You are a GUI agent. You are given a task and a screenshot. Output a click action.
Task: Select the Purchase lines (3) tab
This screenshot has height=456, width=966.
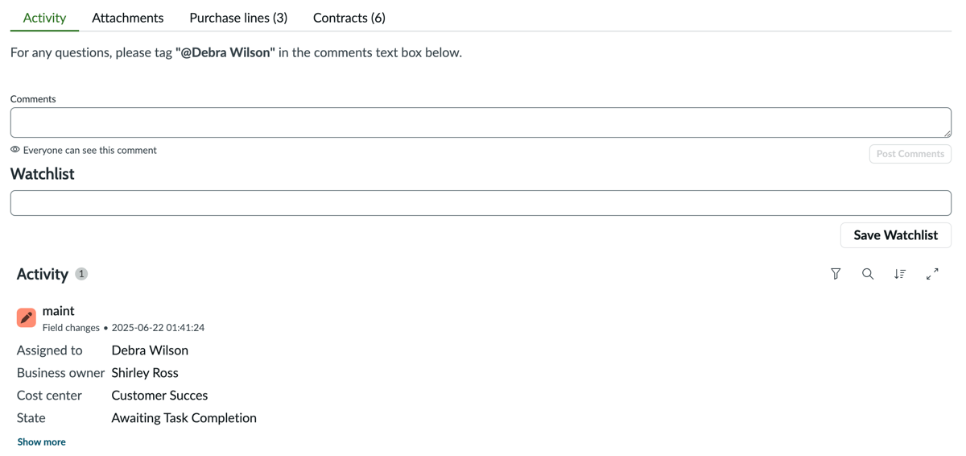point(238,18)
